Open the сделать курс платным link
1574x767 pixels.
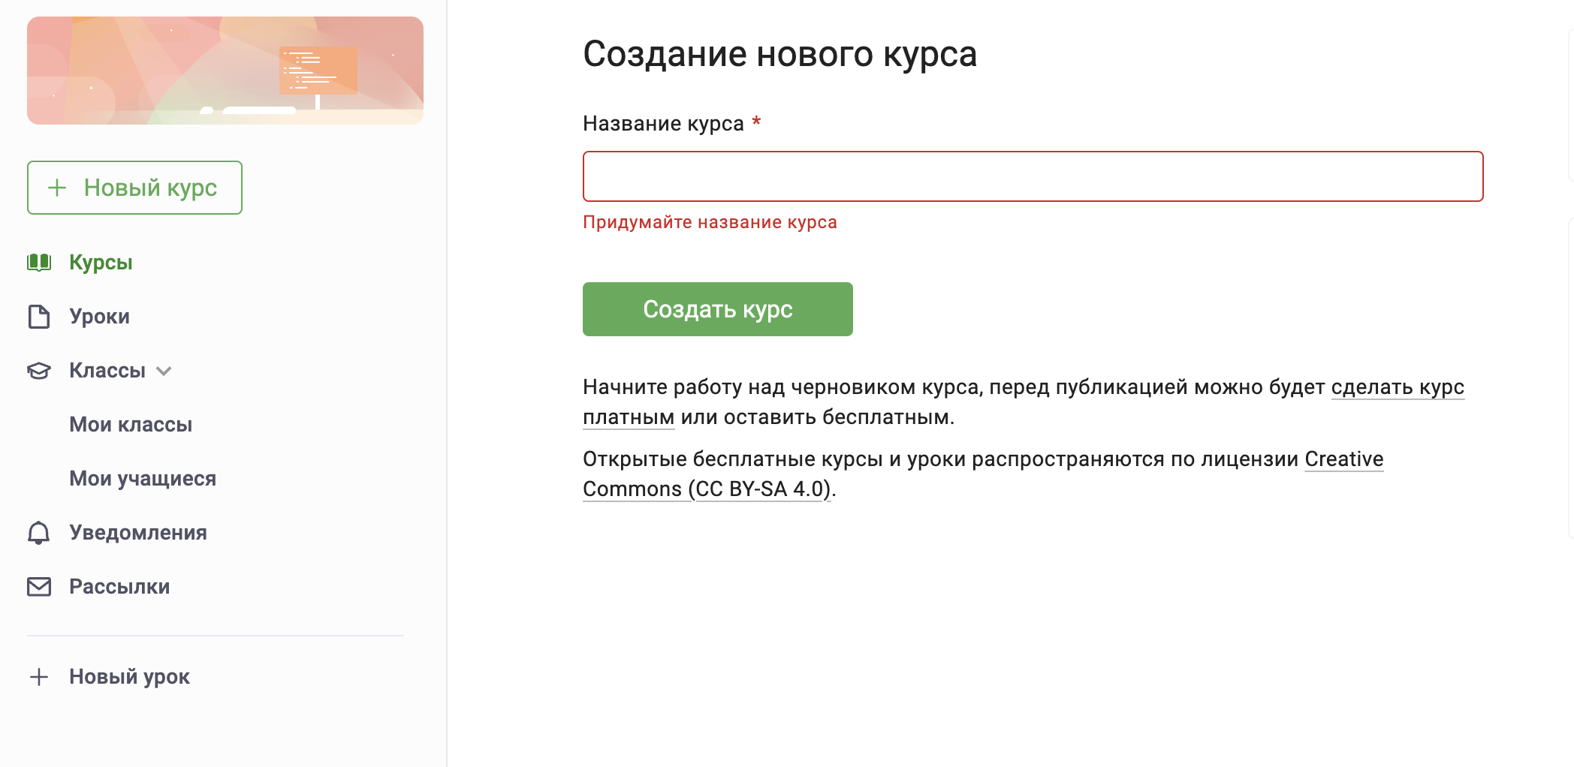1398,387
